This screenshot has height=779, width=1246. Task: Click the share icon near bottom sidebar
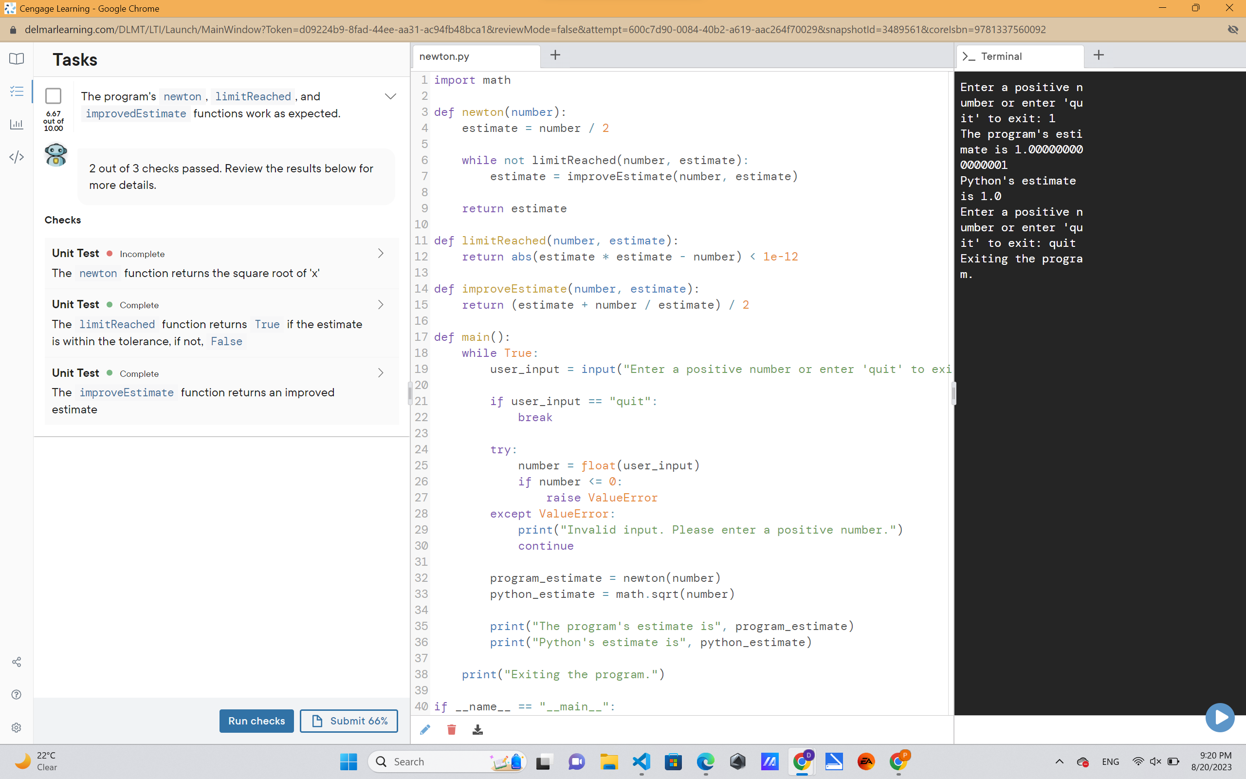coord(16,662)
